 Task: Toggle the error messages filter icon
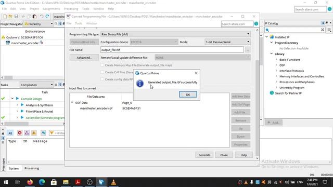(20, 133)
